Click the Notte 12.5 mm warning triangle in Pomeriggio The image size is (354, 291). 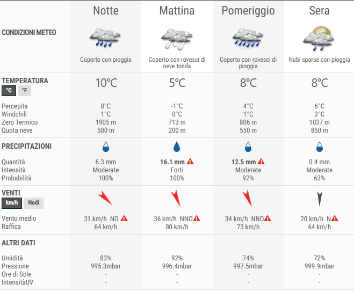(261, 162)
